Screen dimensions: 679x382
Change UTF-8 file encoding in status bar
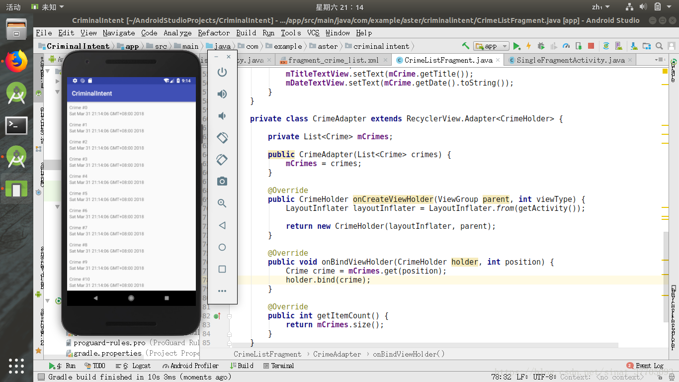click(544, 377)
